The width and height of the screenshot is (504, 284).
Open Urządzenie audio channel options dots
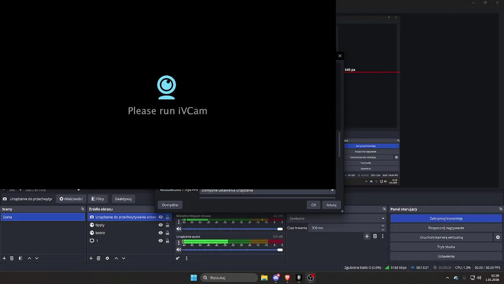[179, 243]
